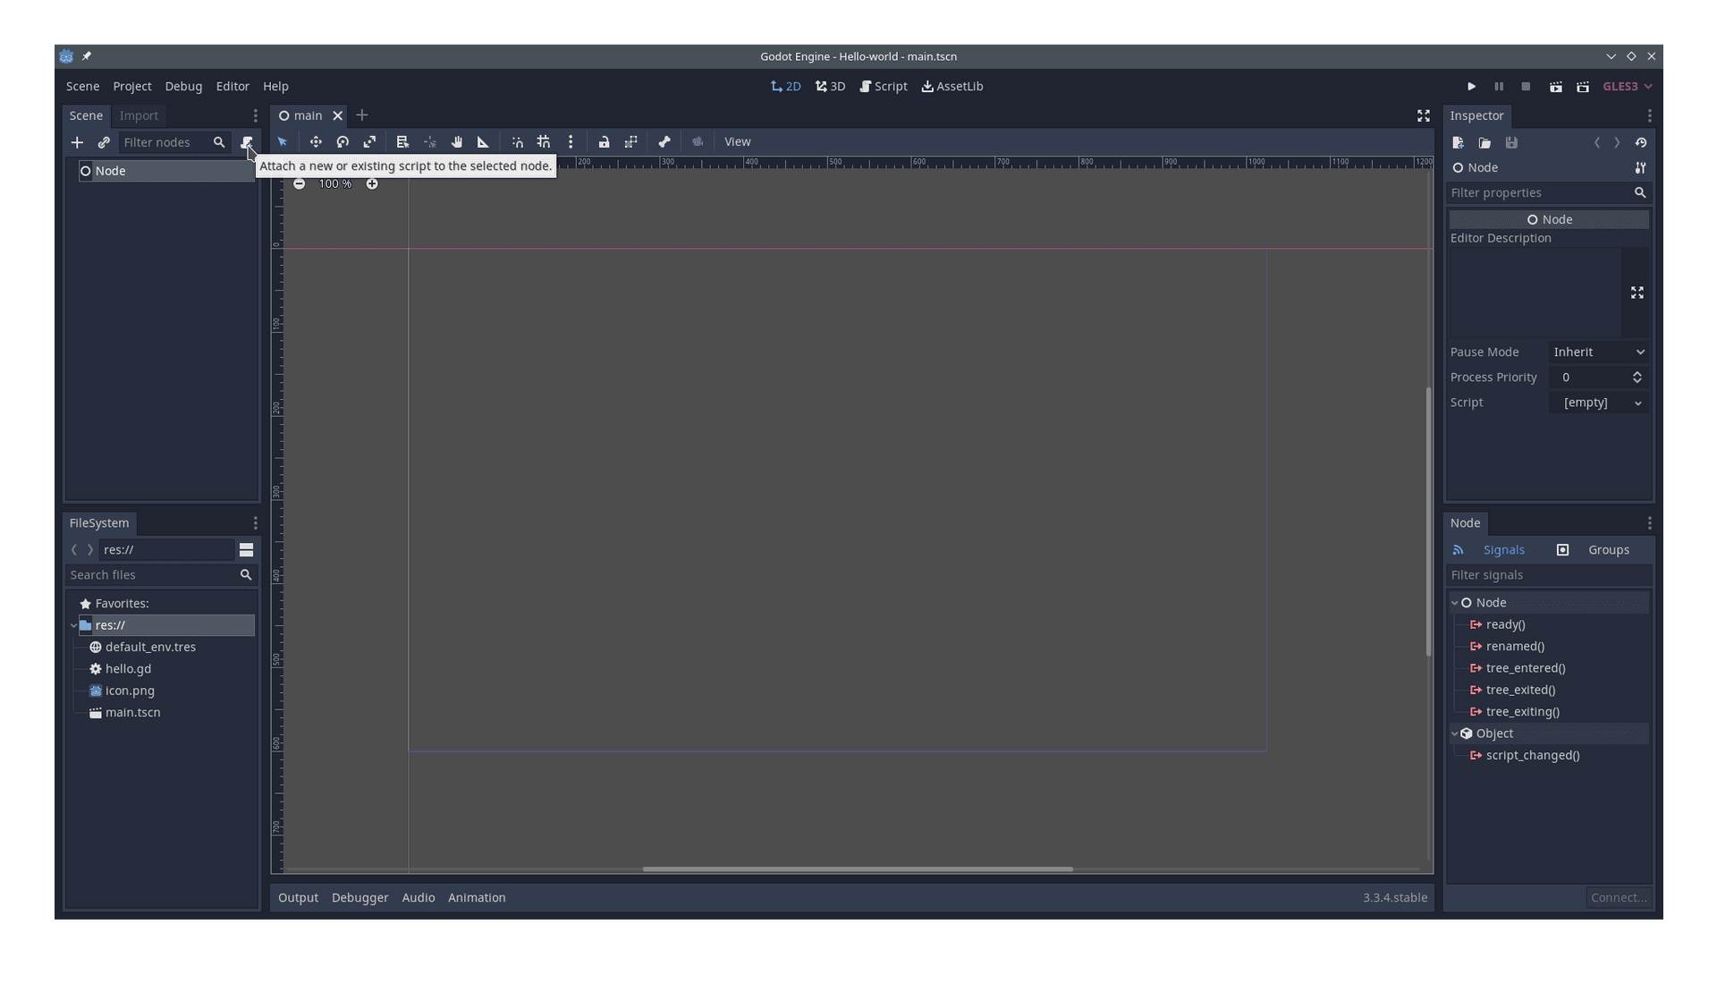1717x984 pixels.
Task: Click the Lock selected node icon
Action: pyautogui.click(x=604, y=141)
